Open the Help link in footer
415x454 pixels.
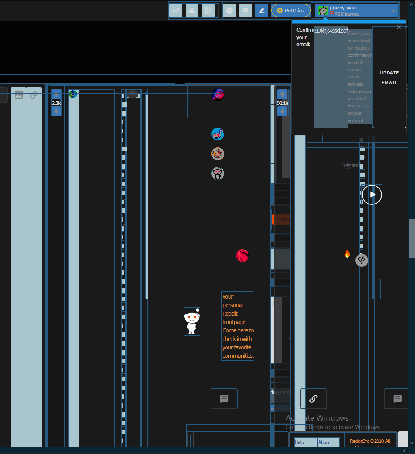(300, 442)
